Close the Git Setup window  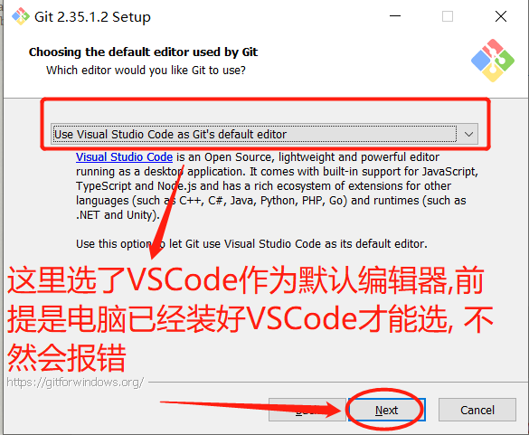click(501, 16)
